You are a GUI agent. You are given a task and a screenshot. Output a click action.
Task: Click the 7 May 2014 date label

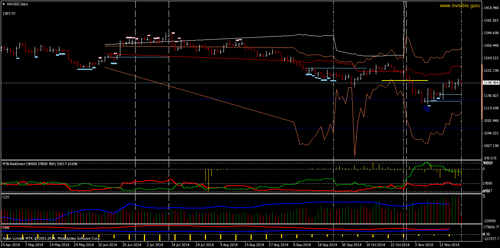pos(34,245)
